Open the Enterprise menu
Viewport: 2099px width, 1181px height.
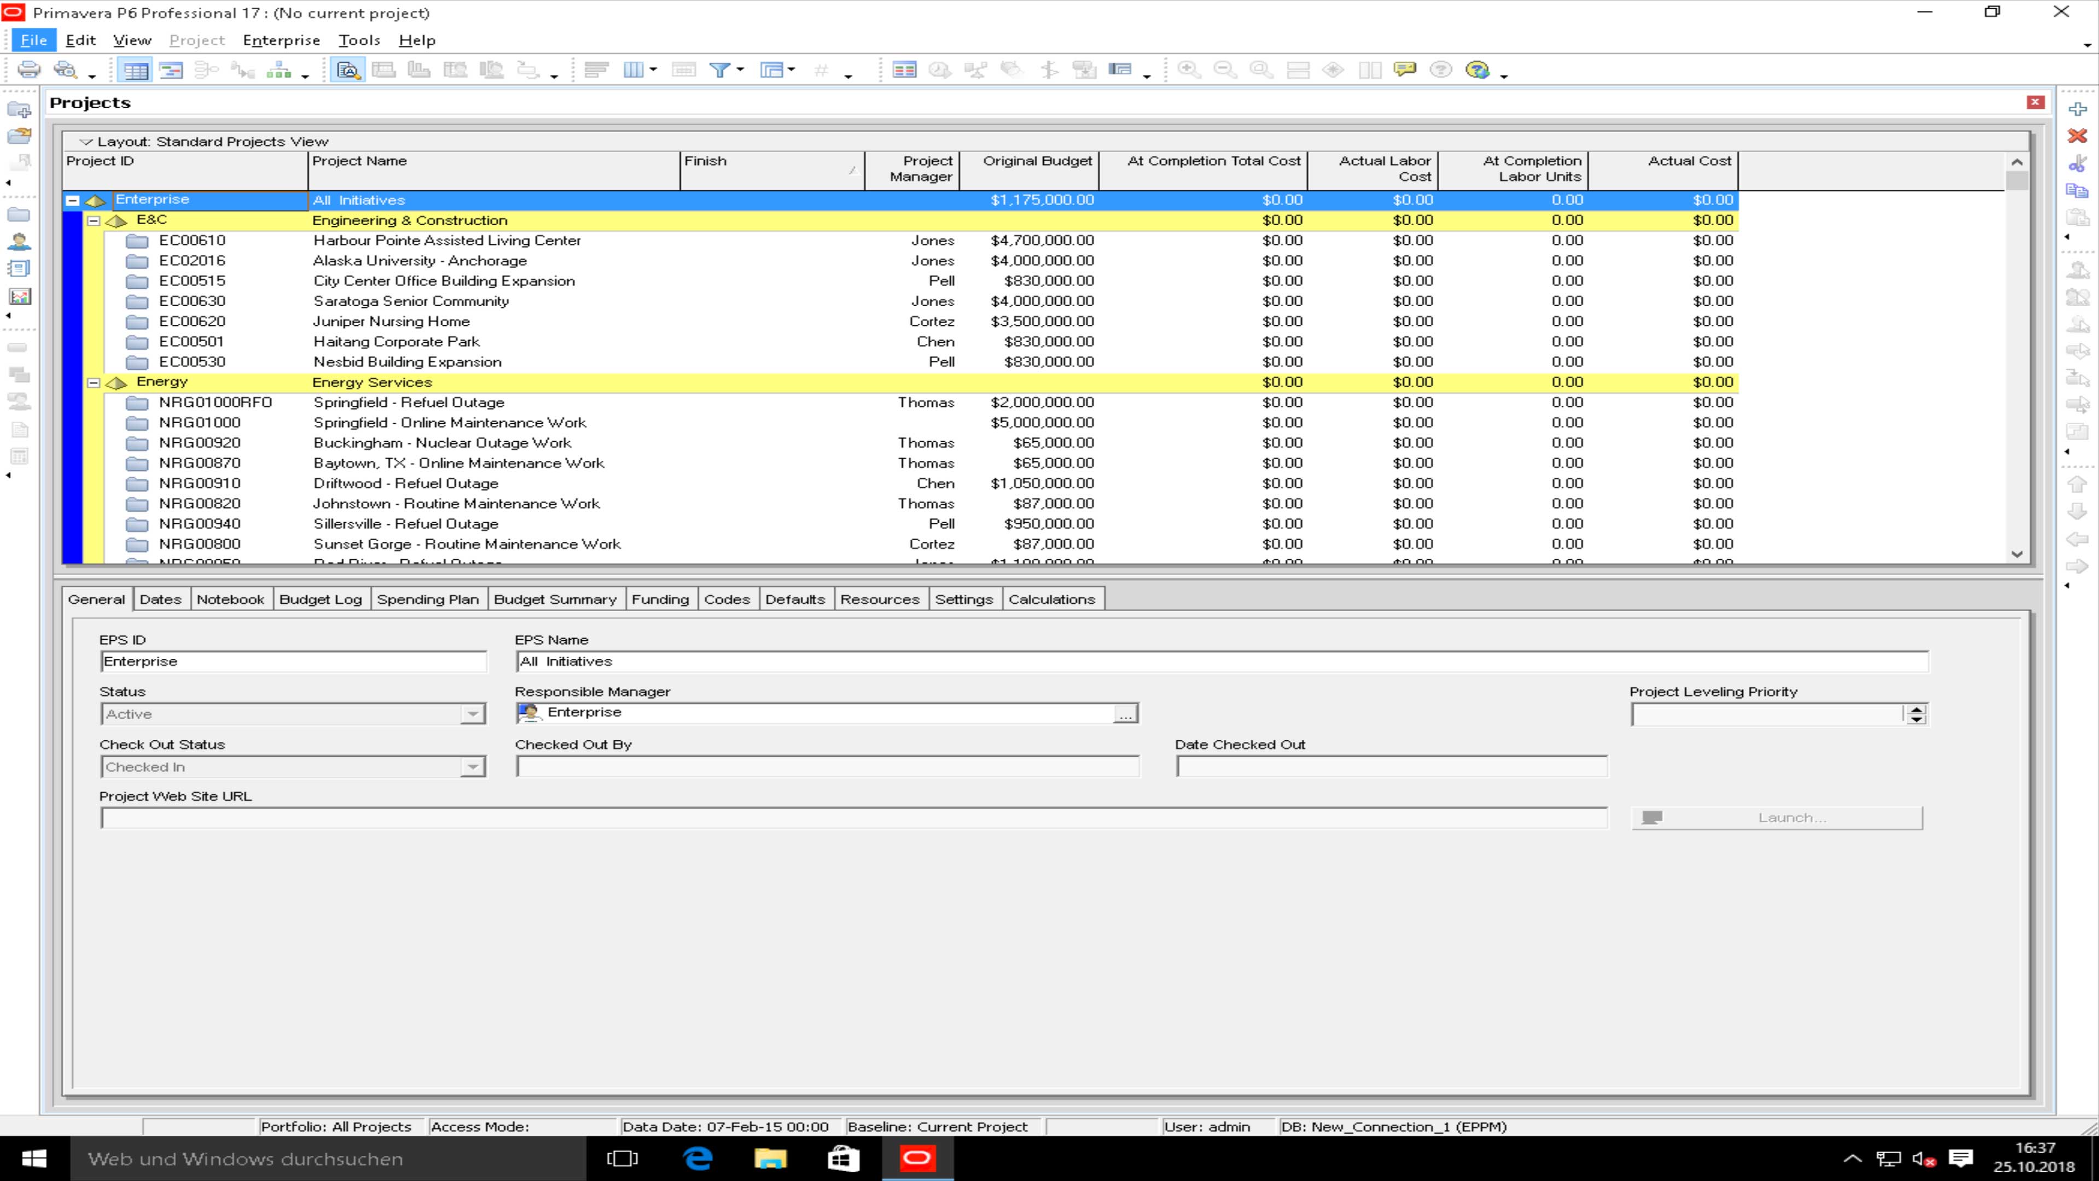tap(281, 40)
